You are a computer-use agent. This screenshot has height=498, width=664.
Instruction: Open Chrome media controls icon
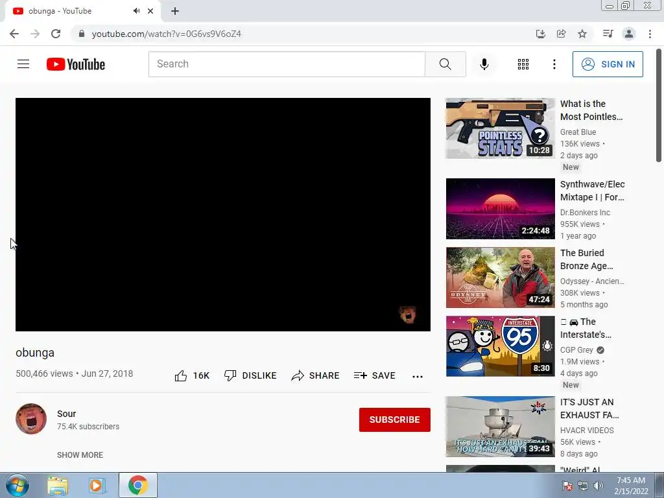pyautogui.click(x=608, y=34)
